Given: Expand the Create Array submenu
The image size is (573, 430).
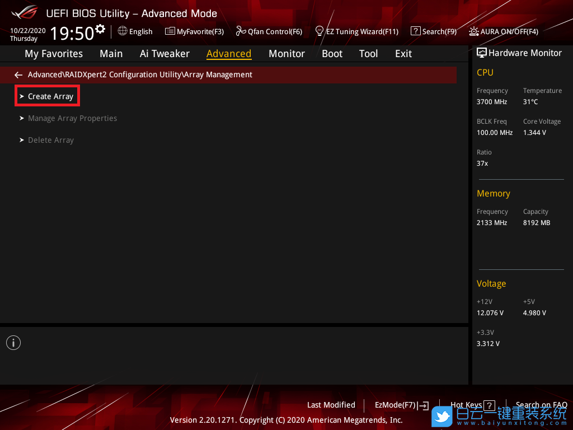Looking at the screenshot, I should tap(50, 96).
